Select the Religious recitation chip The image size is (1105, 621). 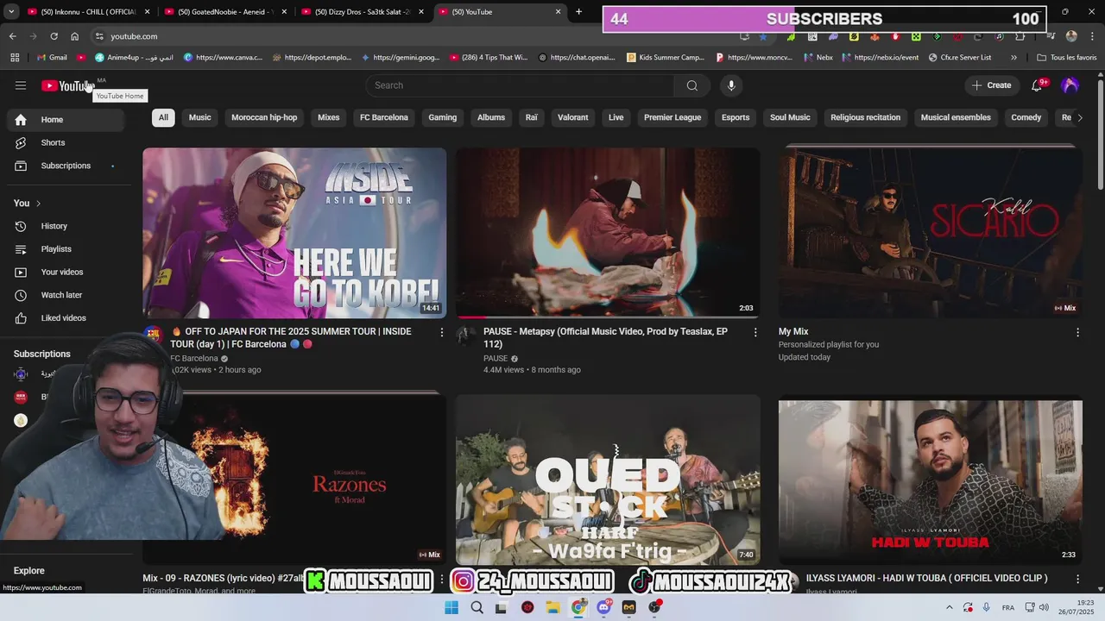pyautogui.click(x=865, y=117)
